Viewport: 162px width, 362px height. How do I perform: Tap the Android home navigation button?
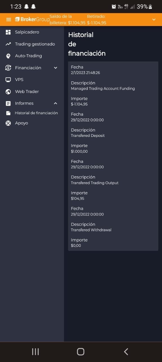81,352
